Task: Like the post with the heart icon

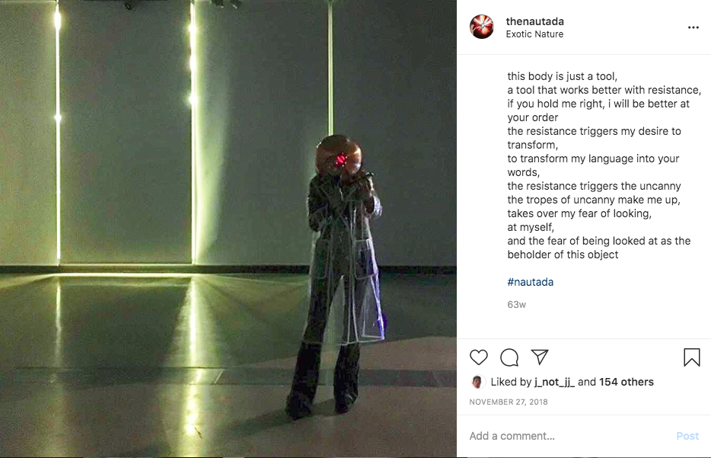Action: (478, 357)
